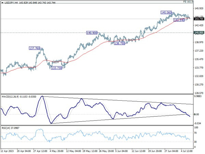
Task: Click the boxed 133.730 low label
Action: 56,68
